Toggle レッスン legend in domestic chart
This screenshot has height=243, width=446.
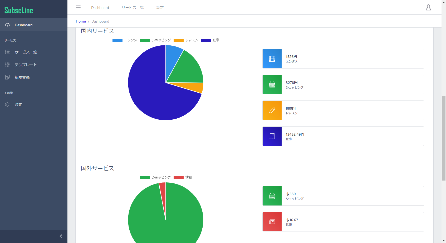click(x=186, y=40)
